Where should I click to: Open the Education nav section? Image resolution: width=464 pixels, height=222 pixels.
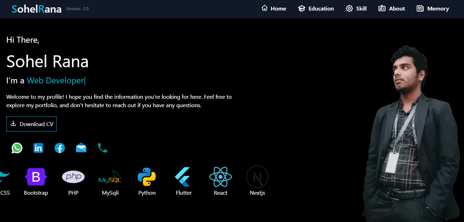pos(316,9)
